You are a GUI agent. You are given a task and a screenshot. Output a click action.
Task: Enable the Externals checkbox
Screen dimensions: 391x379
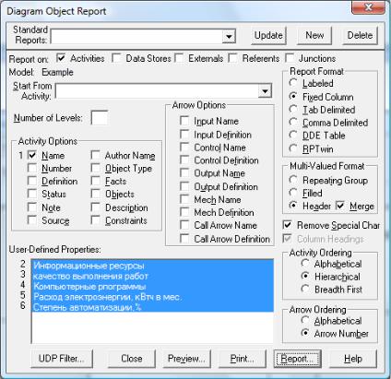(179, 58)
